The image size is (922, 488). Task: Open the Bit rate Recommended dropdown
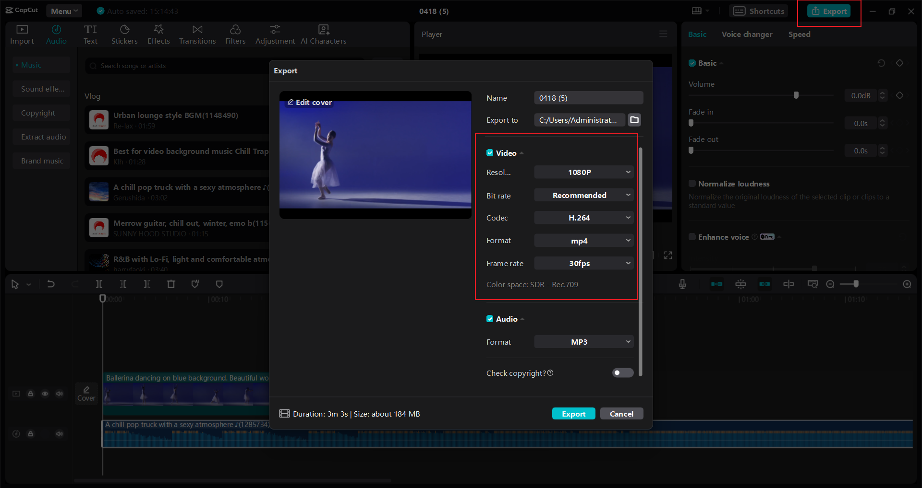click(x=584, y=195)
